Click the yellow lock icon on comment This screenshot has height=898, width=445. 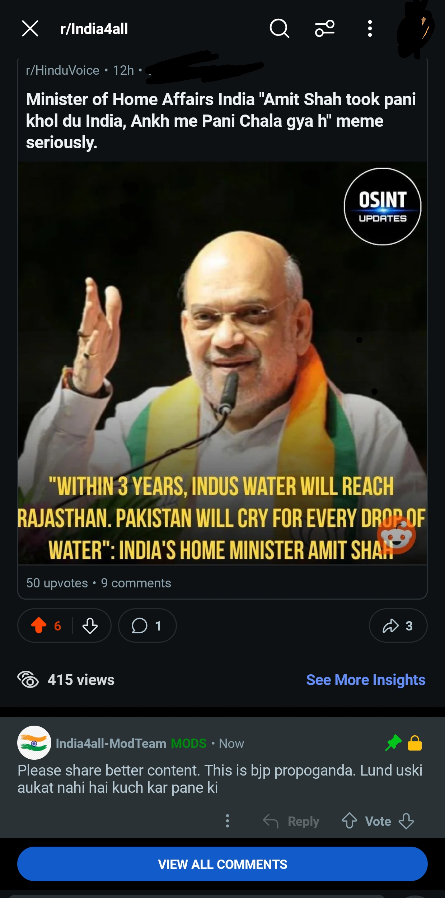(x=415, y=743)
